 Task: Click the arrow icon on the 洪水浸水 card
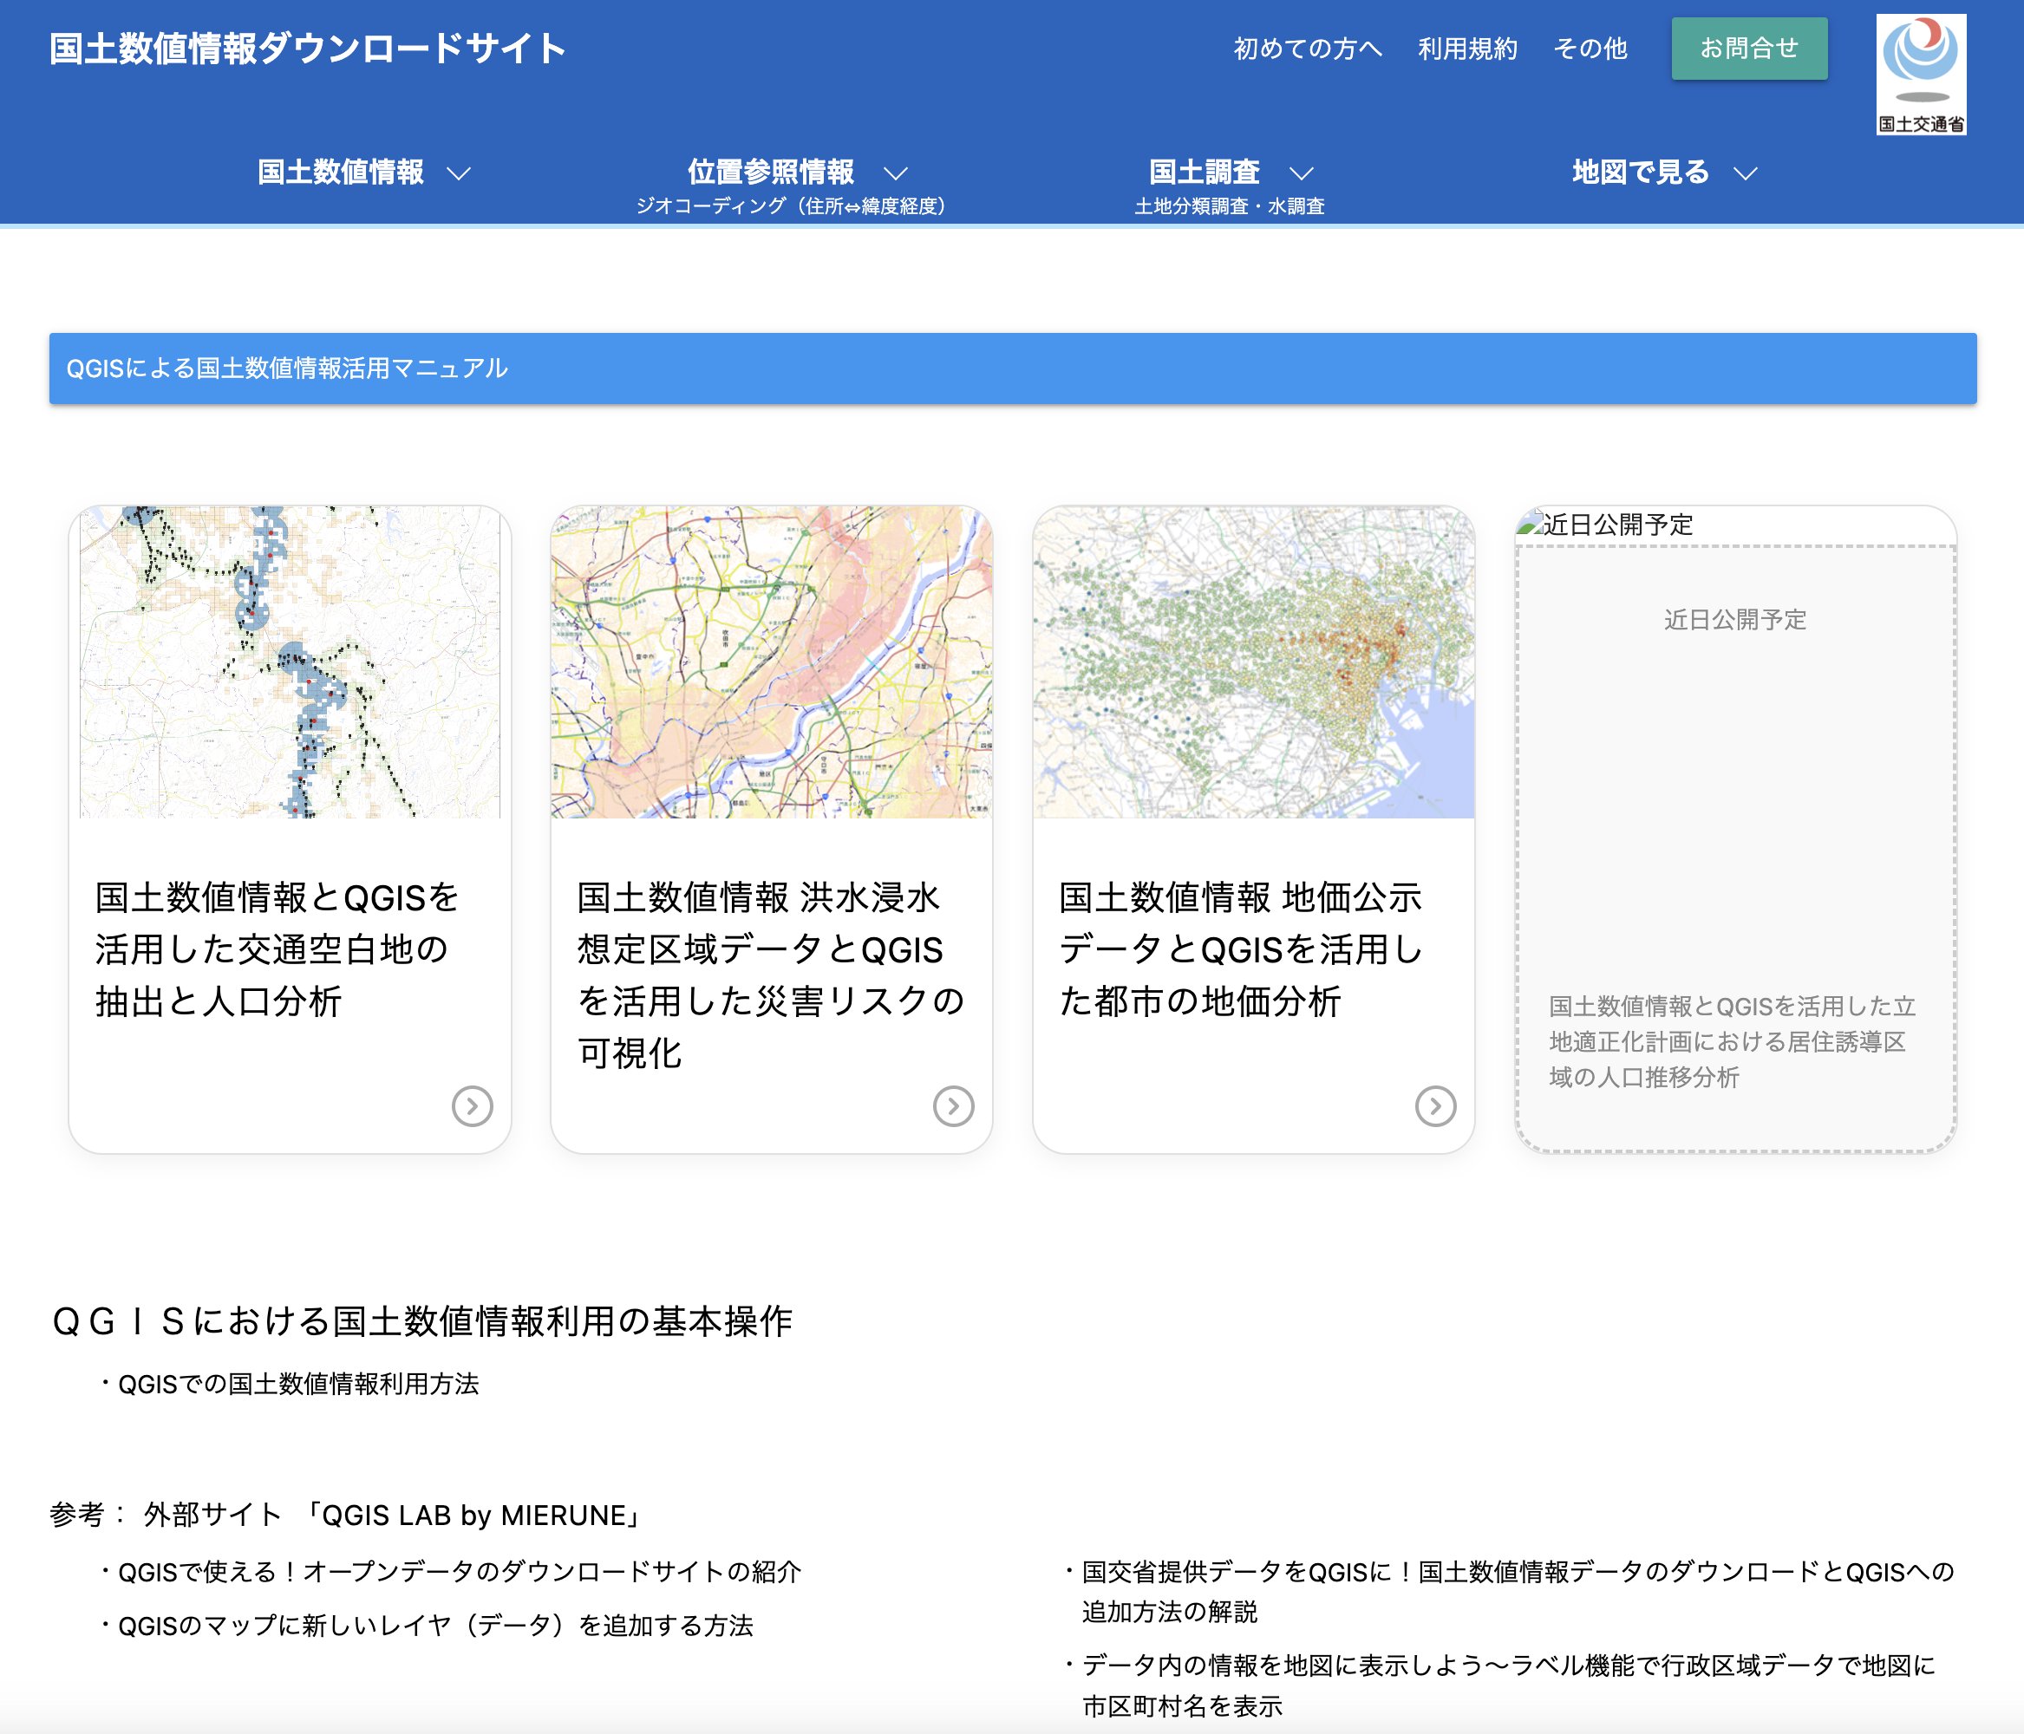click(955, 1107)
